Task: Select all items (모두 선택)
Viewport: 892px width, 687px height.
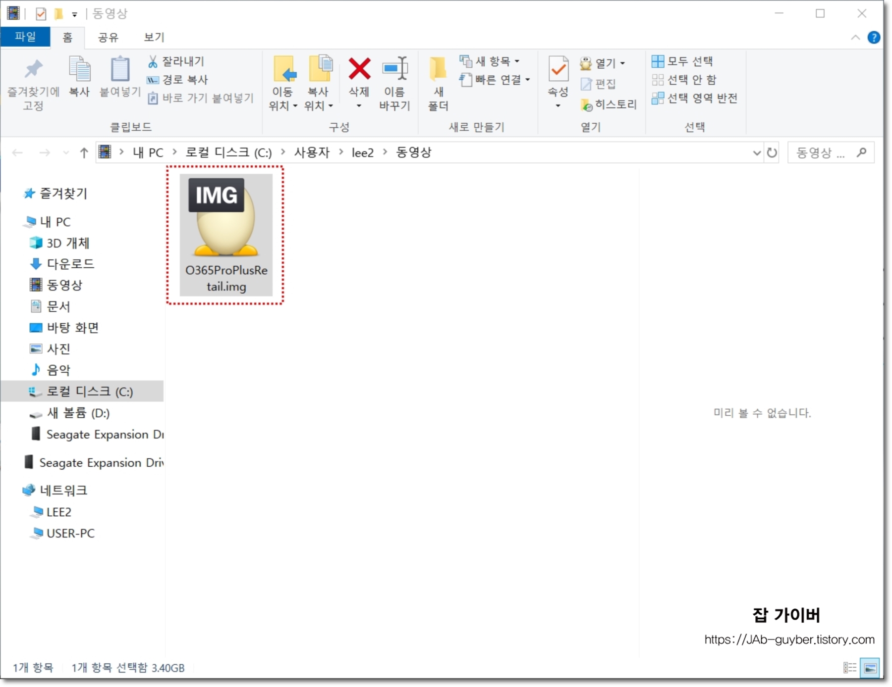Action: point(682,61)
